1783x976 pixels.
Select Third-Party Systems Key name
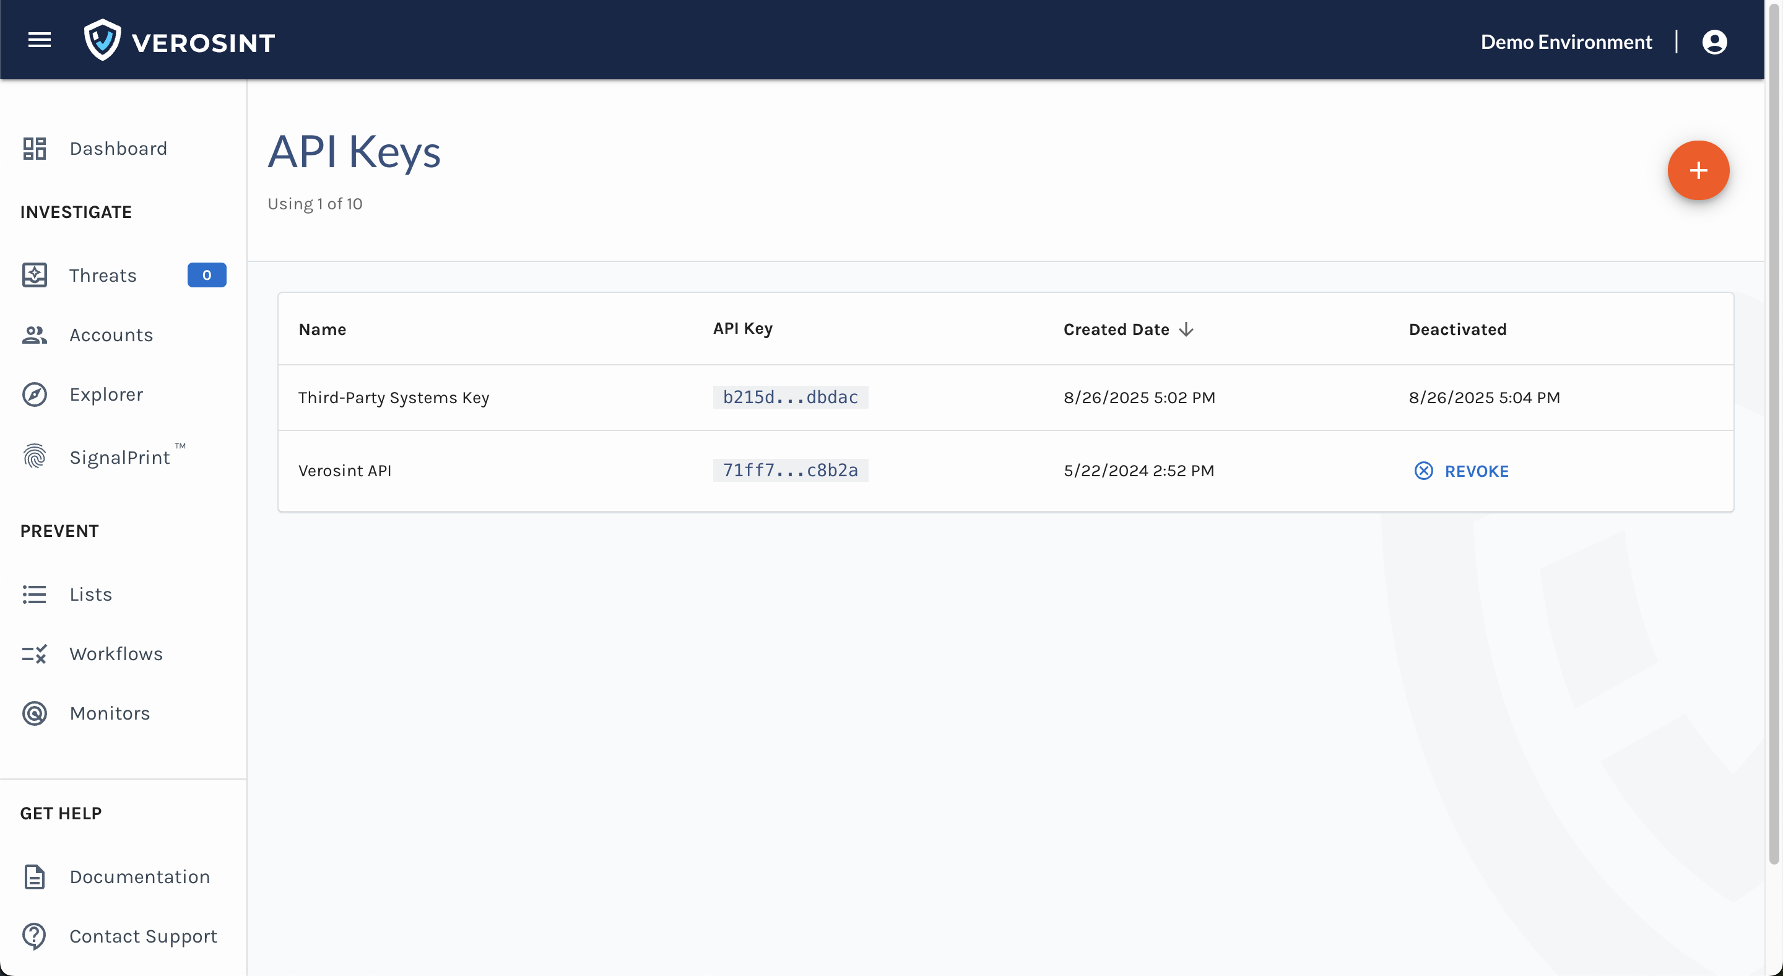coord(394,398)
